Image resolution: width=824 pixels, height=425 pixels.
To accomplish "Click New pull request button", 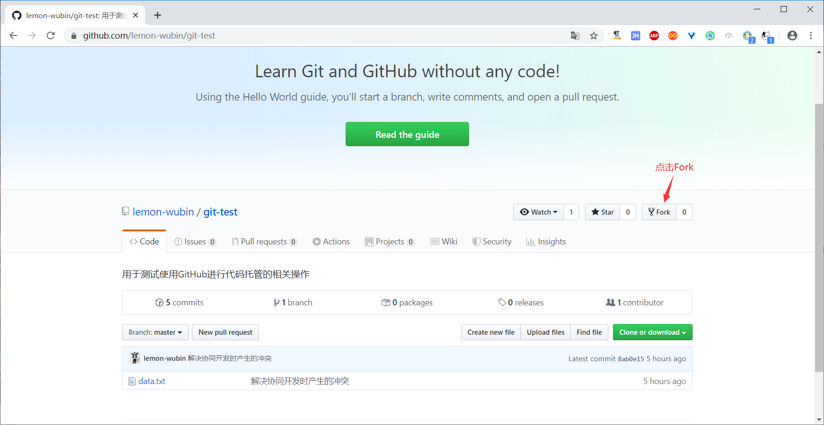I will pos(225,332).
